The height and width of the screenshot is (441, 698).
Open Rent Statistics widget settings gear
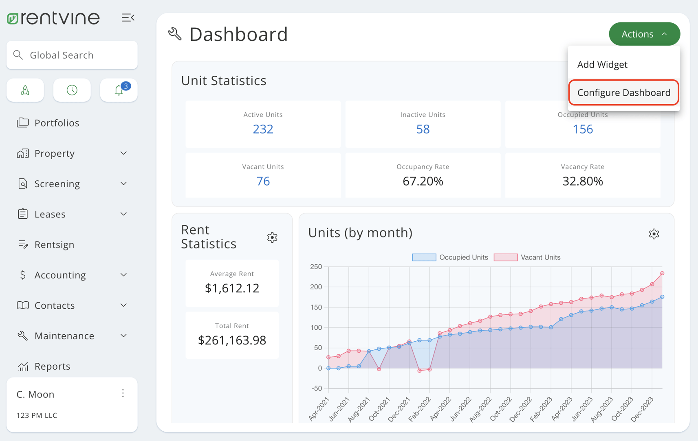pyautogui.click(x=272, y=237)
